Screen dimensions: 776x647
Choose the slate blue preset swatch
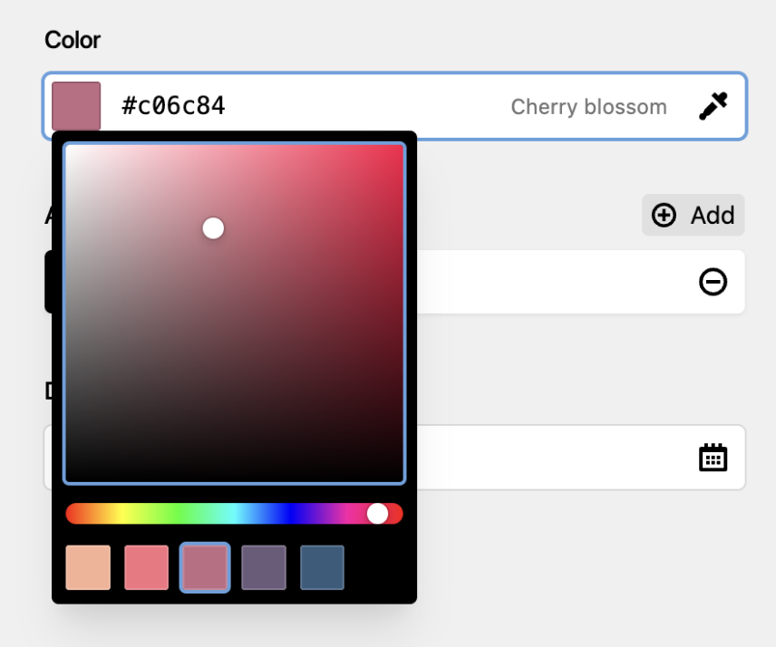click(x=322, y=567)
